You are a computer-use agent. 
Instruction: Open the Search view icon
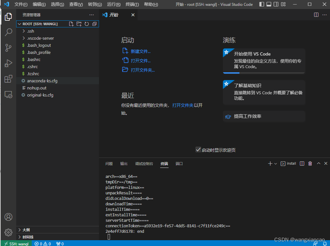point(8,32)
